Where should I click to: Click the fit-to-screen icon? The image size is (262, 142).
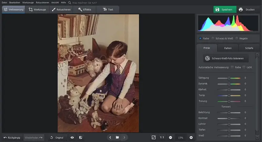click(153, 138)
